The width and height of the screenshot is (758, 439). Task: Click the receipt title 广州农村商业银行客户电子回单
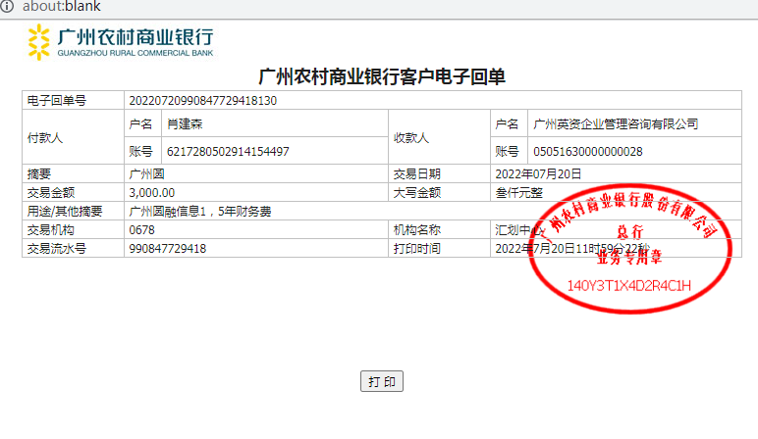(x=381, y=76)
